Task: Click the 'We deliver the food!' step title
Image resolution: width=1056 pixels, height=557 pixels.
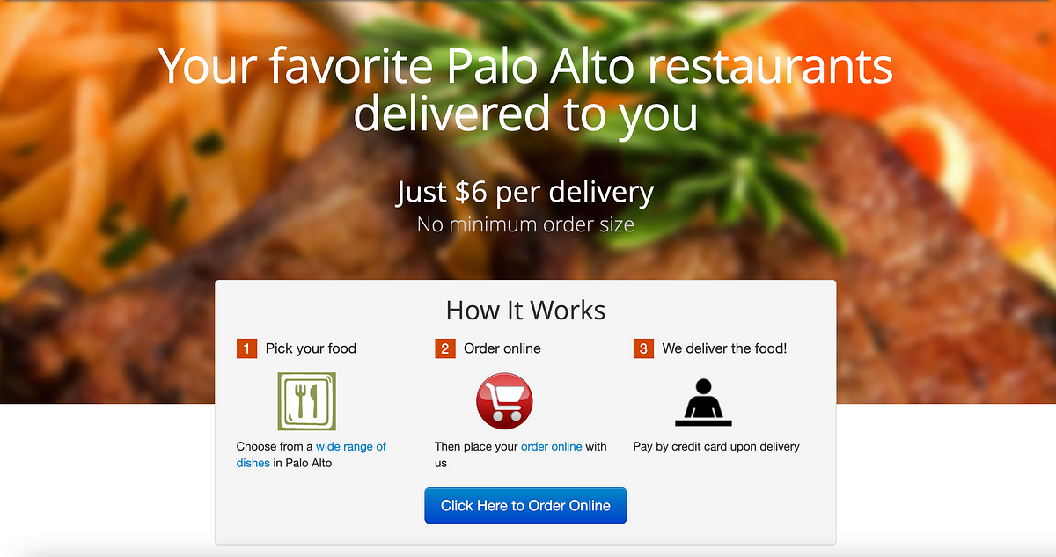Action: [724, 348]
